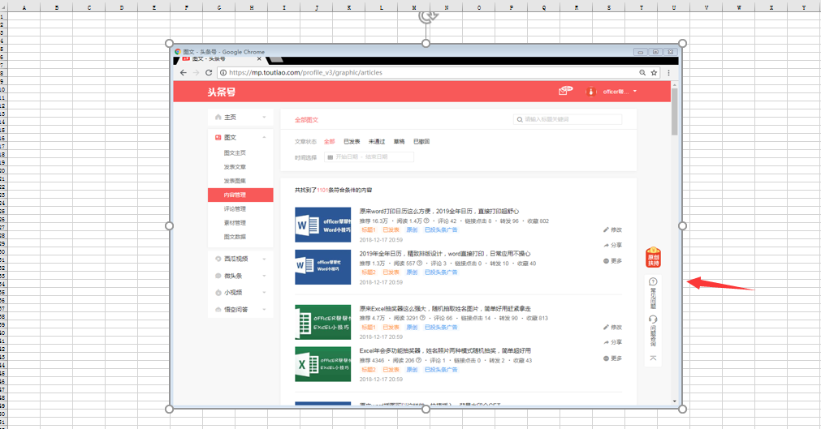This screenshot has width=821, height=429.
Task: Click the red 原创扶持 badge
Action: (654, 257)
